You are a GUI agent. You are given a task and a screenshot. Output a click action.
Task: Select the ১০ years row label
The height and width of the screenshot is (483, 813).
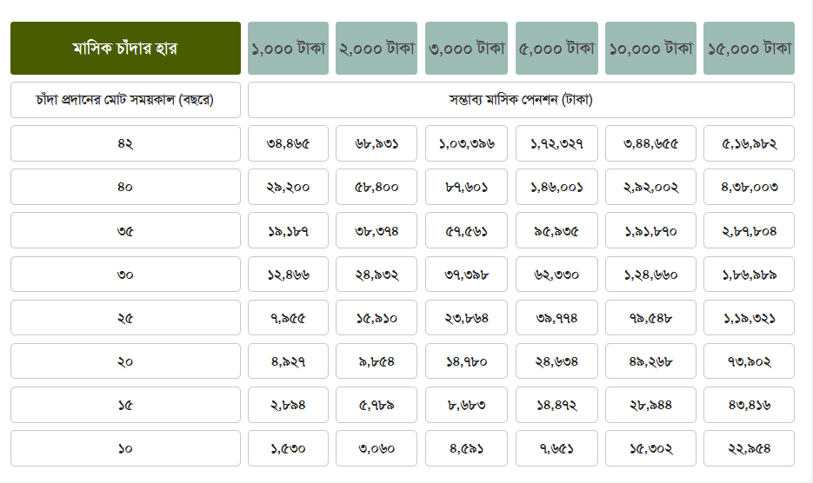125,448
